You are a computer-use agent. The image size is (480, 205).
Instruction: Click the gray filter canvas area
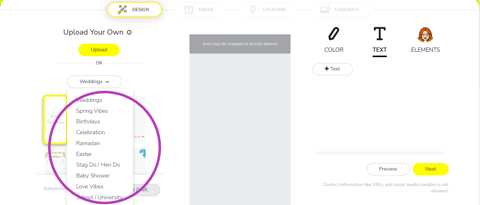[240, 129]
